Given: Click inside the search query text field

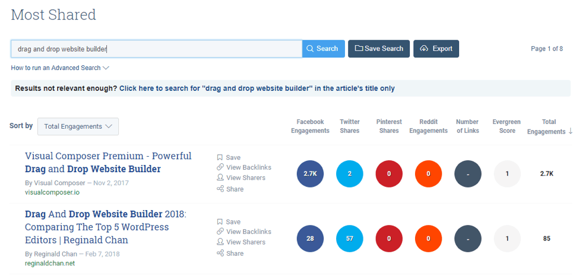Looking at the screenshot, I should pos(156,49).
